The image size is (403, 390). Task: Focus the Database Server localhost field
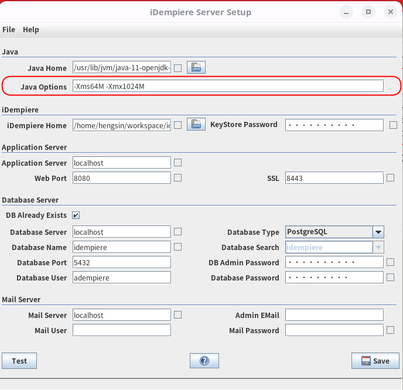click(x=122, y=232)
